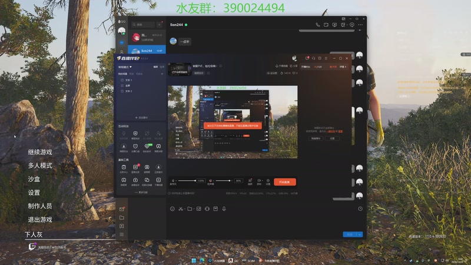The width and height of the screenshot is (471, 265).
Task: Click the circled plus icon in QQ header
Action: click(x=351, y=25)
